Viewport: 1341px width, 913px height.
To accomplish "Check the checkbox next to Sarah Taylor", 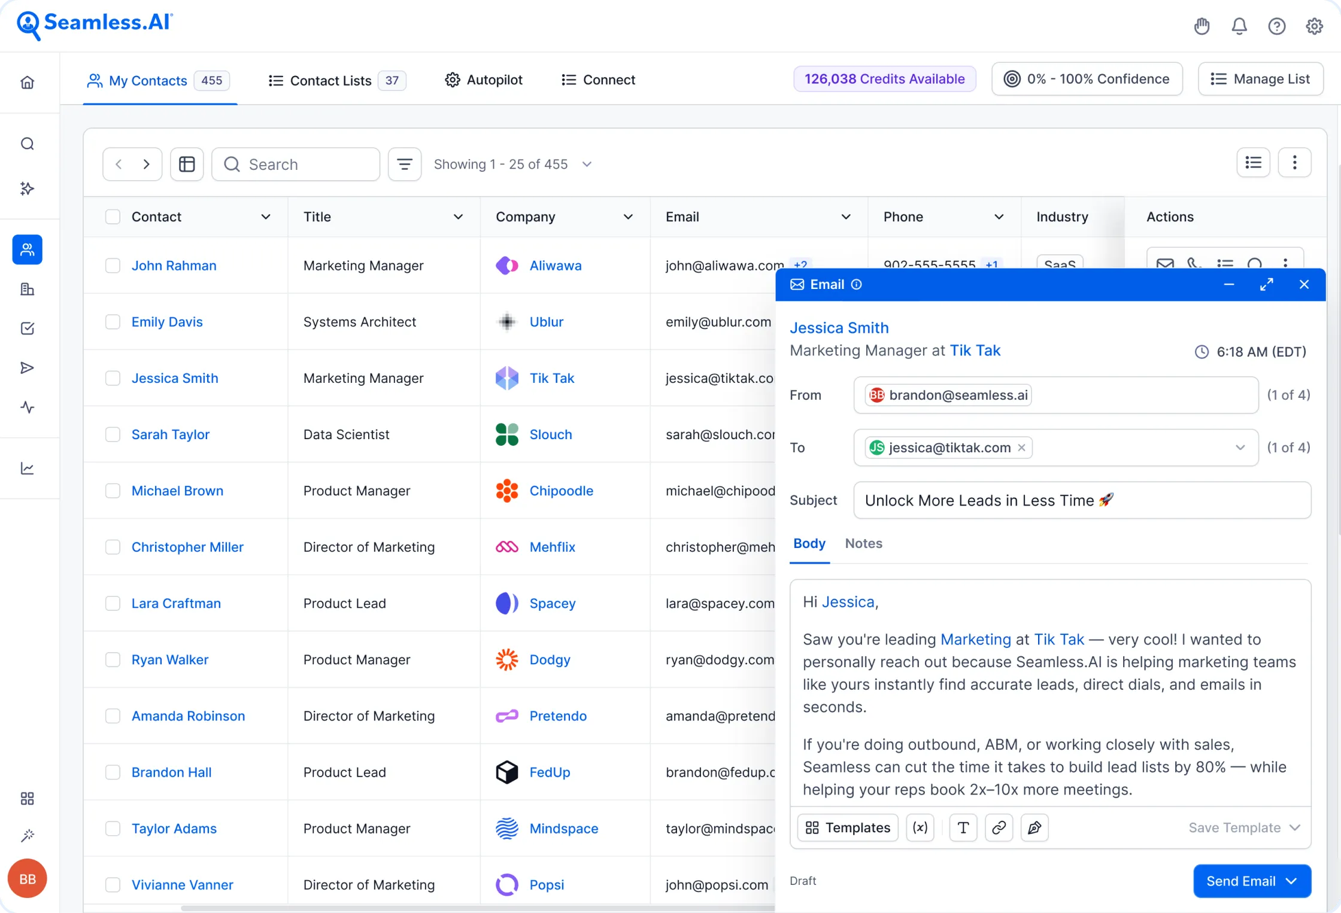I will pyautogui.click(x=113, y=434).
